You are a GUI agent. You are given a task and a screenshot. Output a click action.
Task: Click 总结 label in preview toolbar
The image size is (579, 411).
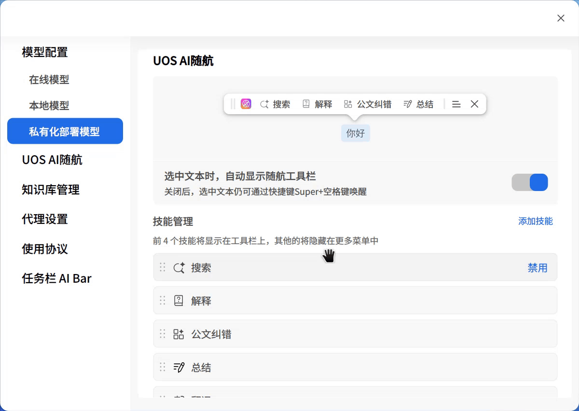[x=425, y=104]
